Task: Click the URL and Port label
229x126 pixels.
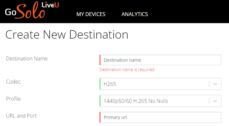Action: pos(21,116)
